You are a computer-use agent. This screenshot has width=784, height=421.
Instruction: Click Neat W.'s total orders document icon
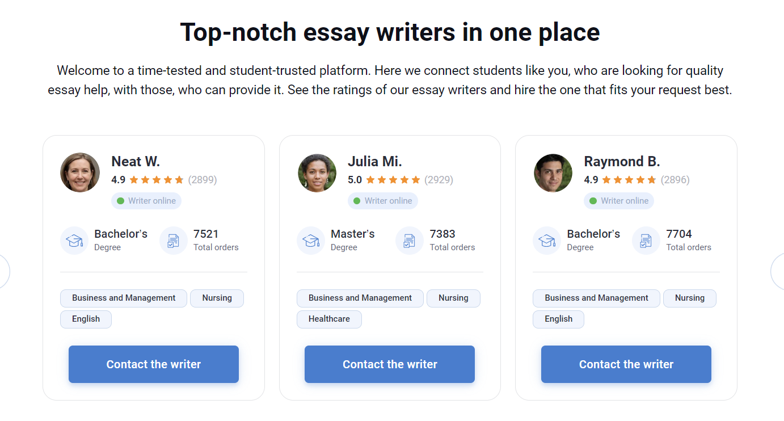[x=174, y=241]
